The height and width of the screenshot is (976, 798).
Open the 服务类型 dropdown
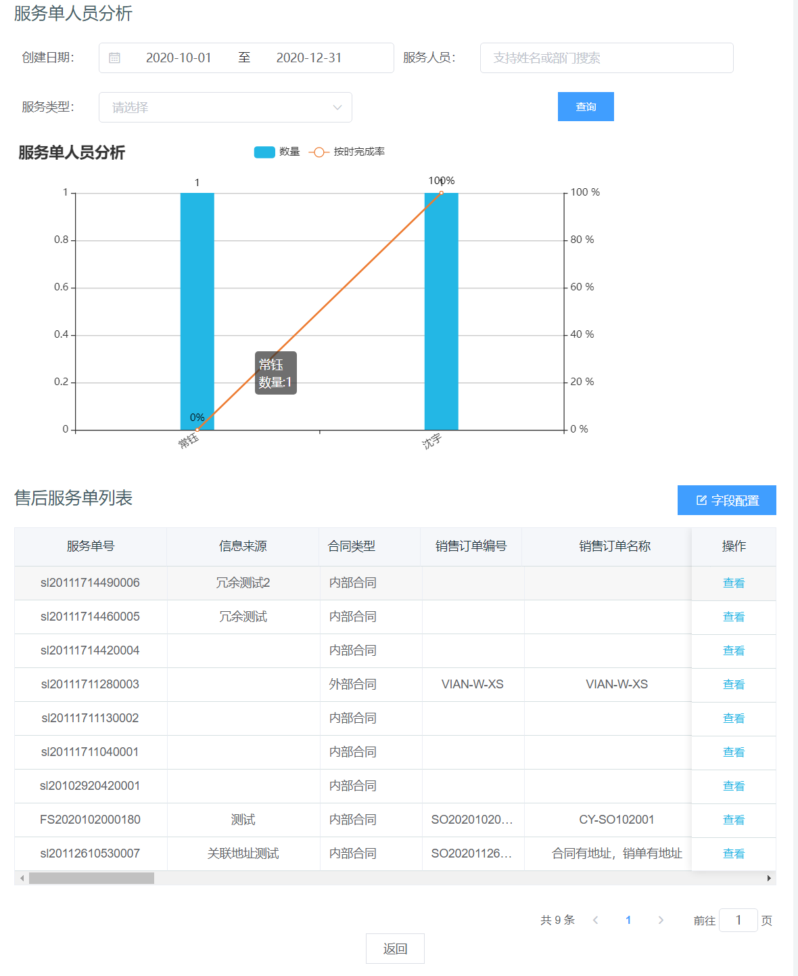click(225, 107)
